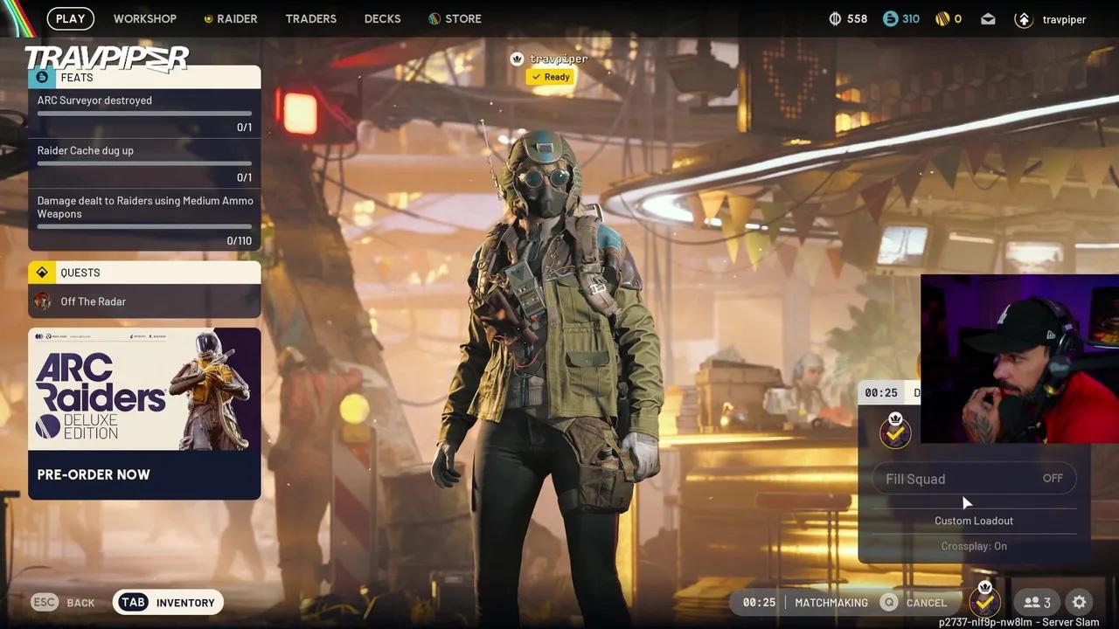
Task: Open the TRADERS tab
Action: point(311,18)
